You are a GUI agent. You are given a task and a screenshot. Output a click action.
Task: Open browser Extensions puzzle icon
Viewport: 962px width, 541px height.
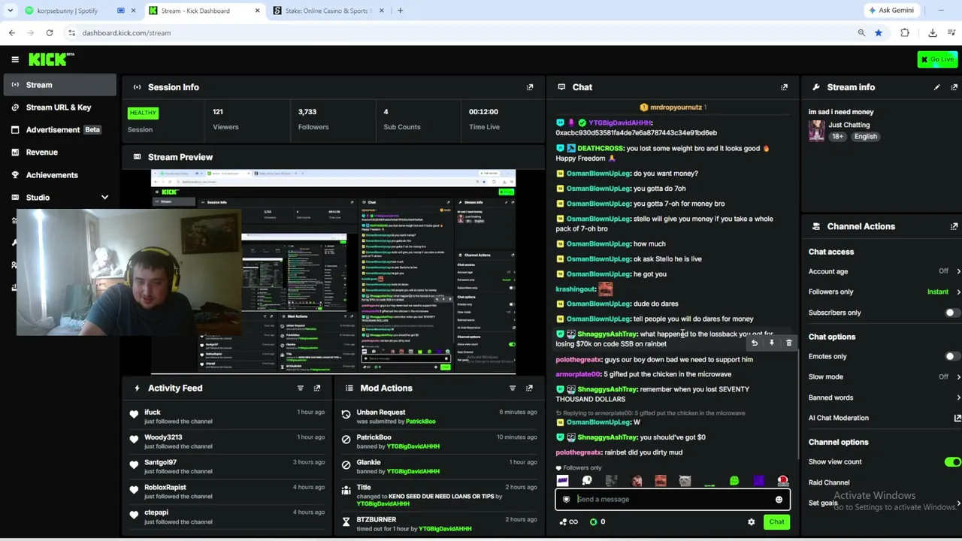905,33
